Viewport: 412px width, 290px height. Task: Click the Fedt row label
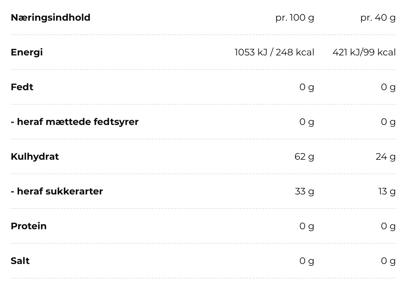[x=22, y=87]
